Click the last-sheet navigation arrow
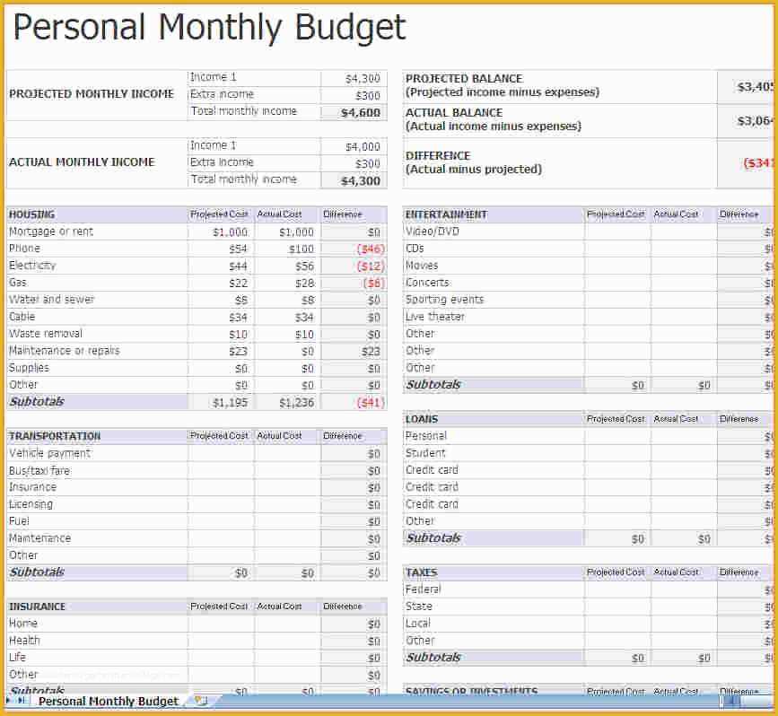 pos(21,700)
